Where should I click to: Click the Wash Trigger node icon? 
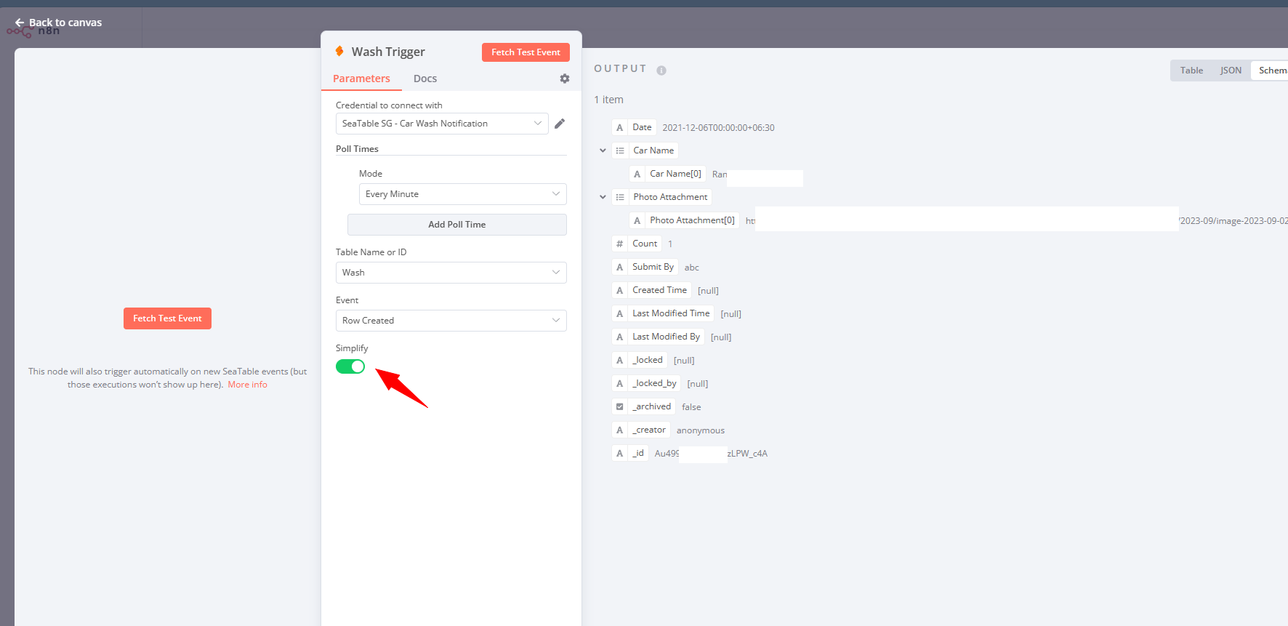(339, 51)
